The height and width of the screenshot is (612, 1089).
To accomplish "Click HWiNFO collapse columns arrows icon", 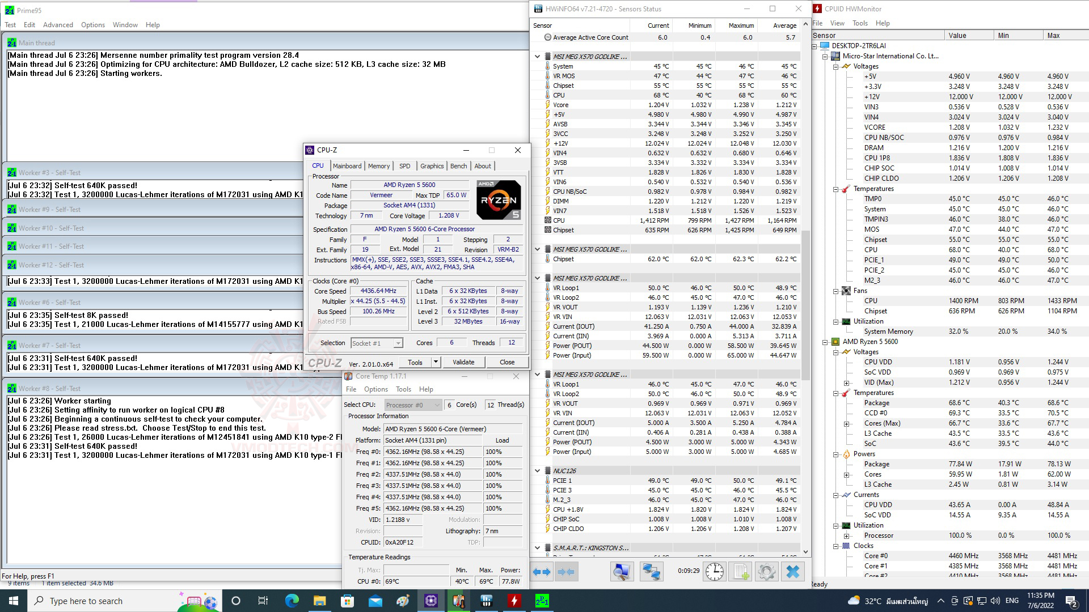I will pos(566,572).
